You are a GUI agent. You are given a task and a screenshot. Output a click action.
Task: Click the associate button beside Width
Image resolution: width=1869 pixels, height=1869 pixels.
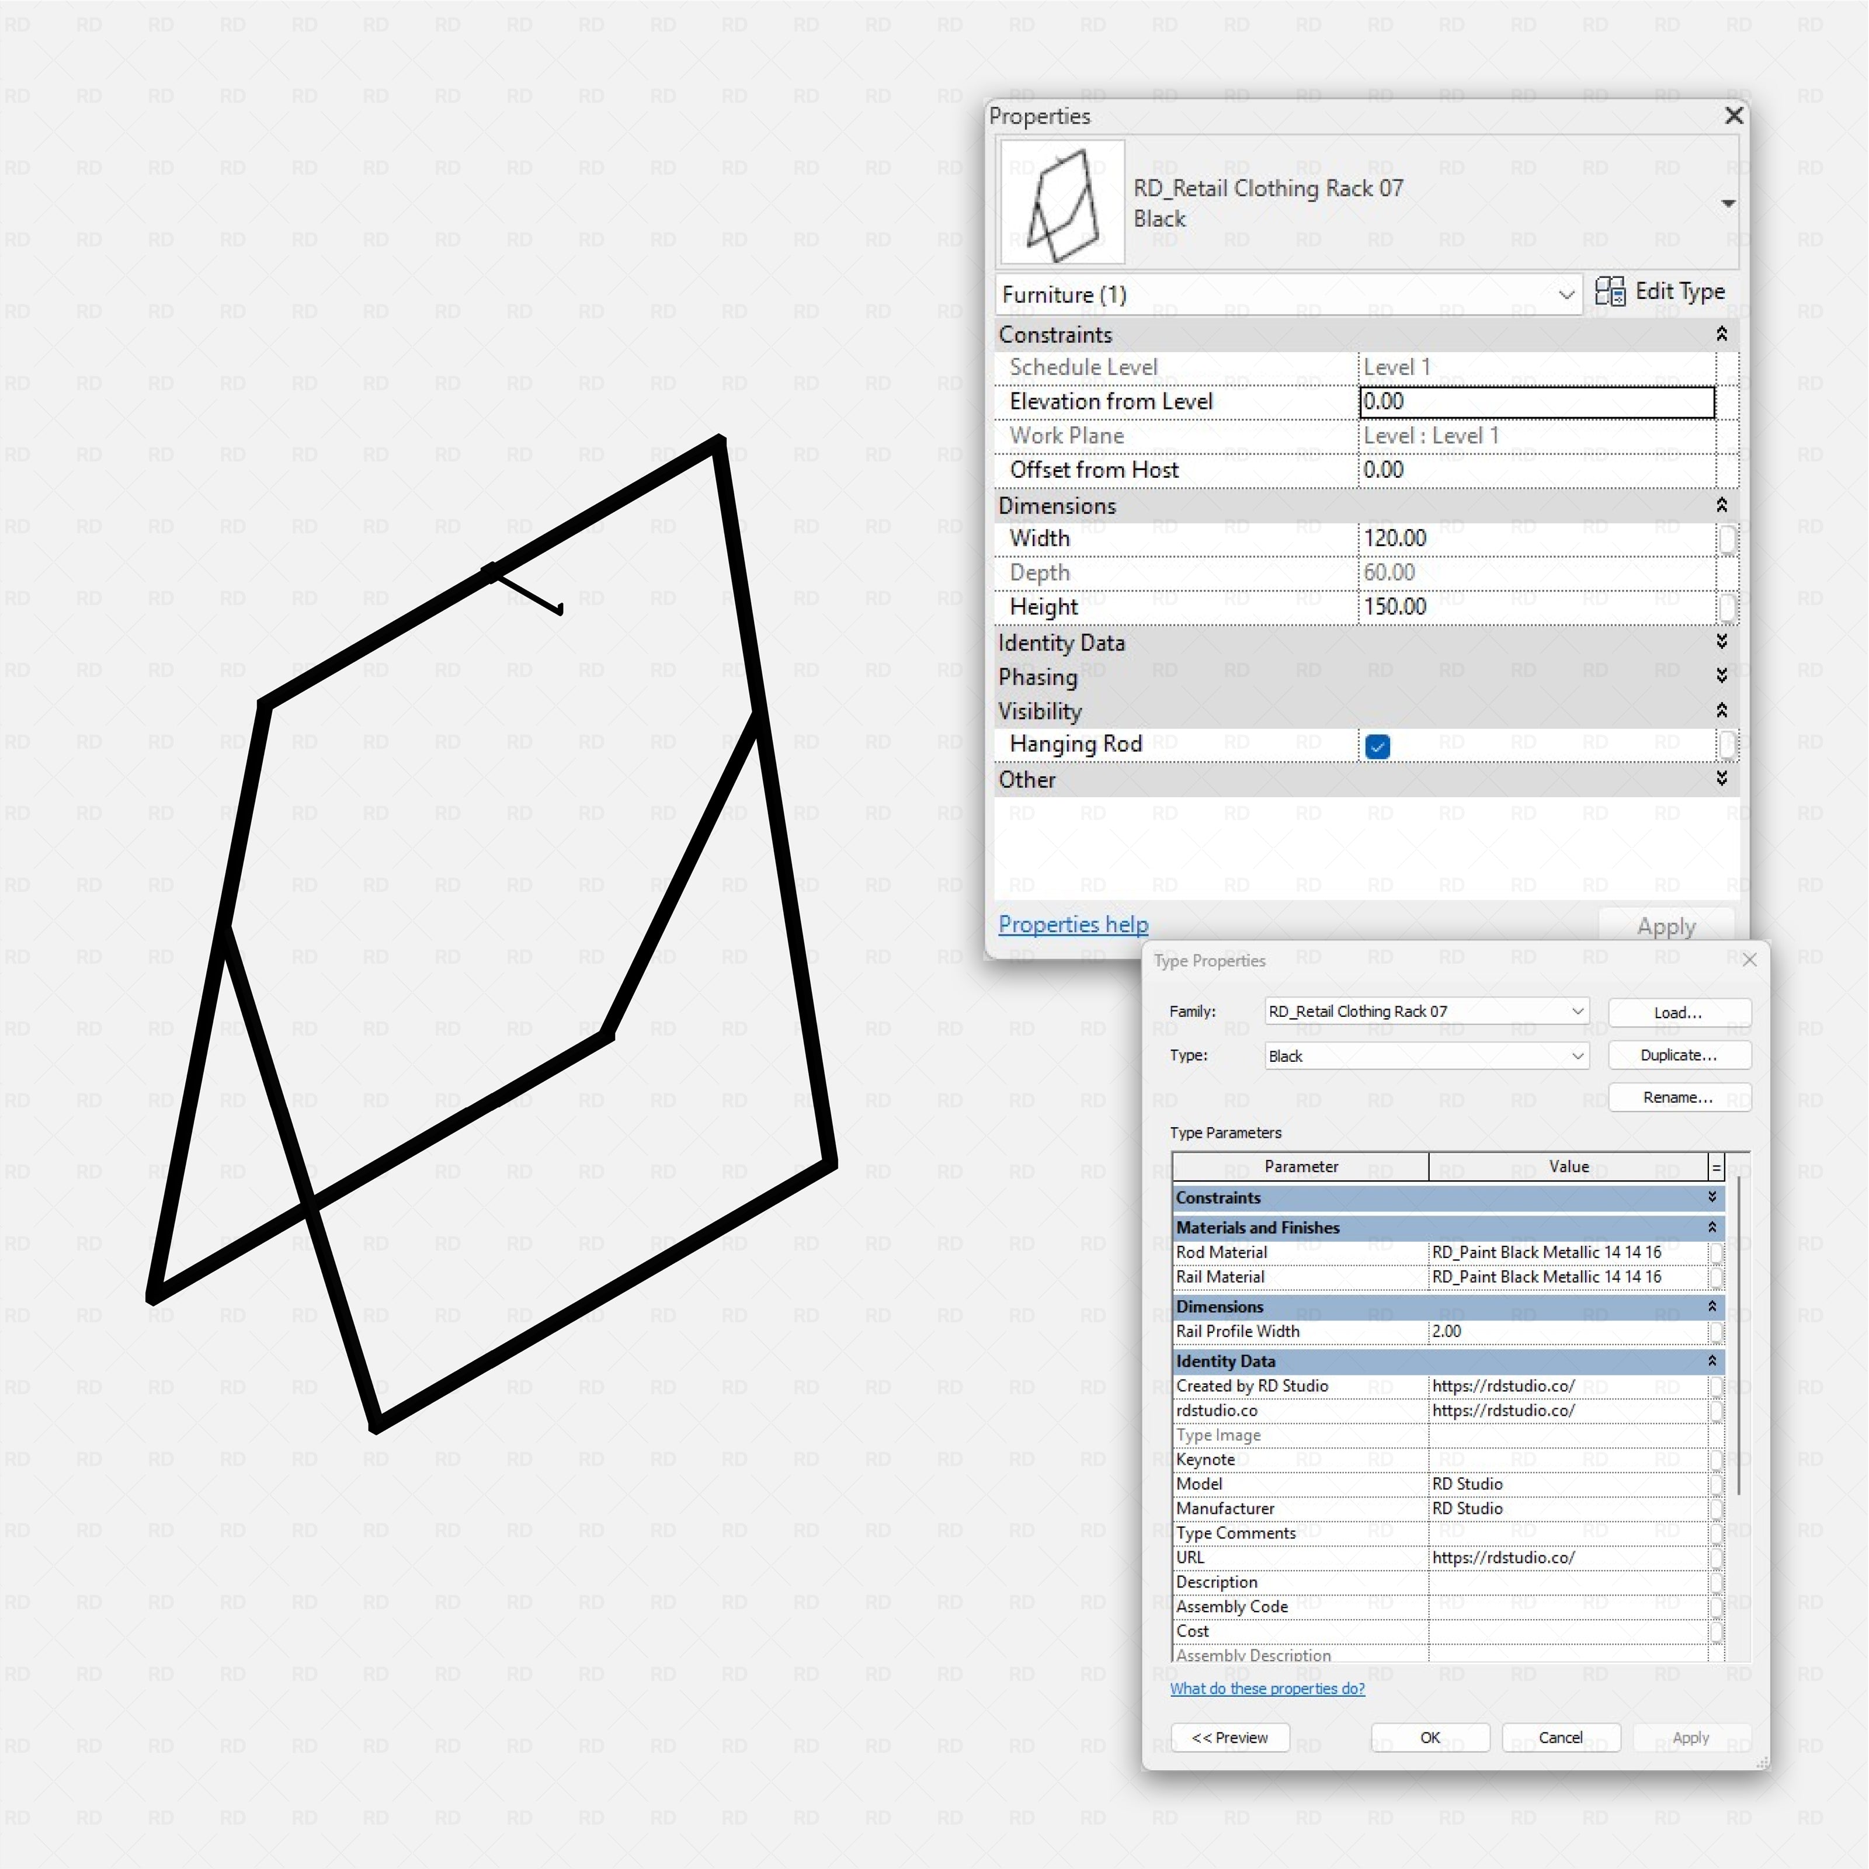(x=1728, y=540)
